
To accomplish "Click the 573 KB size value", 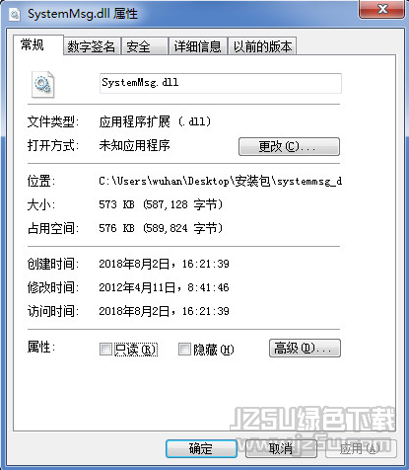I will pyautogui.click(x=161, y=204).
